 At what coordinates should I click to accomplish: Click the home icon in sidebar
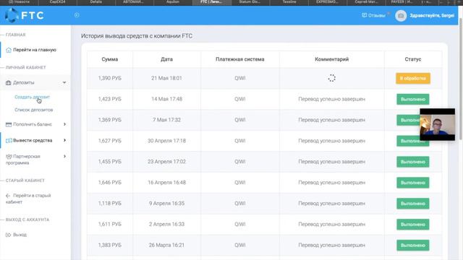9,50
